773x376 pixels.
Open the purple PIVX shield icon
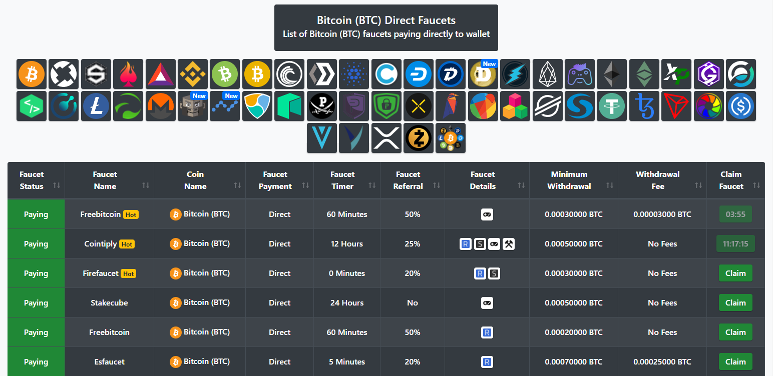pos(354,106)
